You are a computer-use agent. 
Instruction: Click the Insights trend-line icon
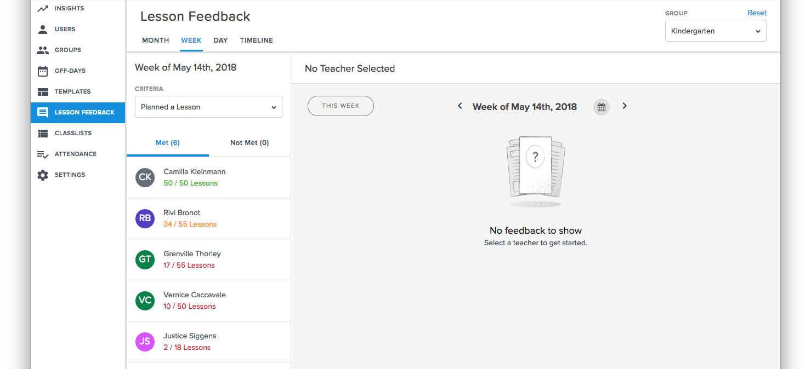coord(43,8)
